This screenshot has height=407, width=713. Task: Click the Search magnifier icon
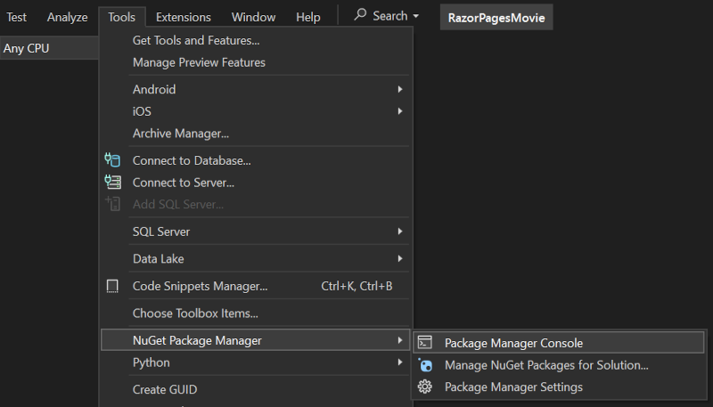click(360, 15)
